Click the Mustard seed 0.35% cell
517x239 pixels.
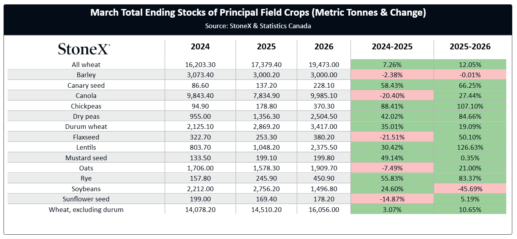470,158
